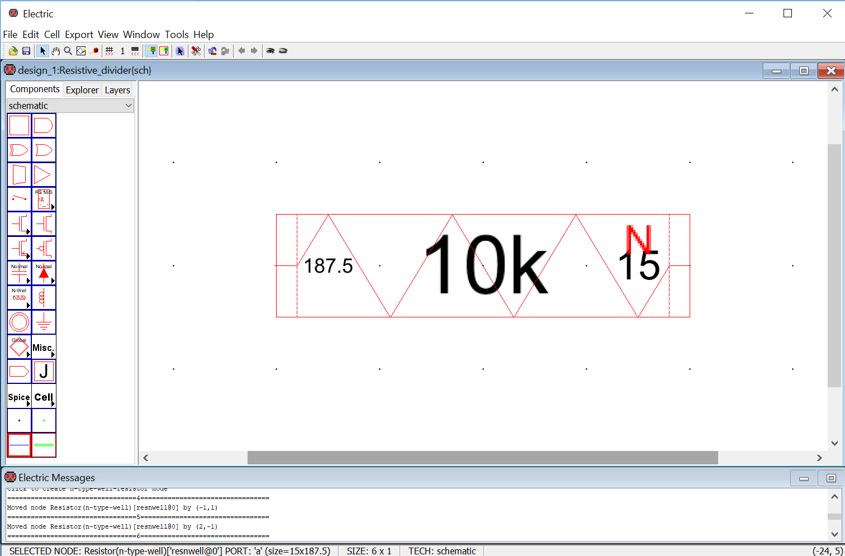Select the buffer triangle gate component

[44, 175]
